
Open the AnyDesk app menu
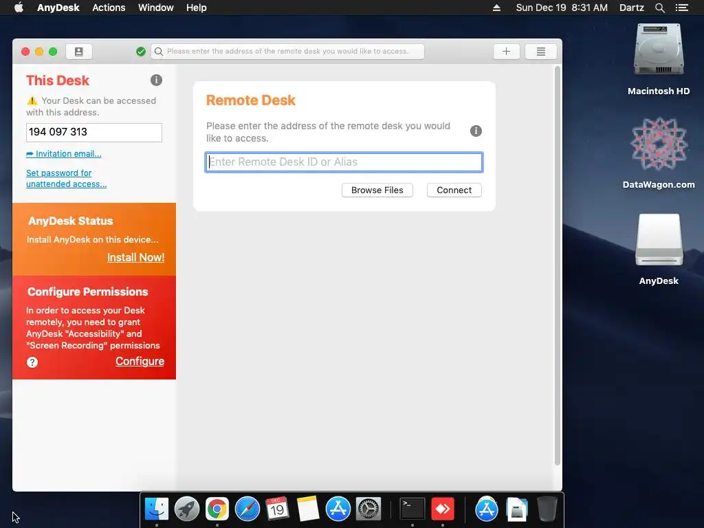click(58, 8)
